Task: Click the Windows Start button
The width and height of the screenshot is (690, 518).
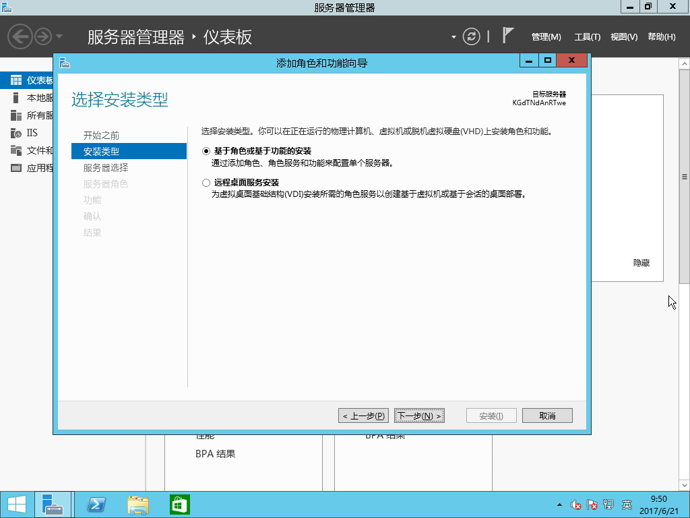Action: pos(17,505)
